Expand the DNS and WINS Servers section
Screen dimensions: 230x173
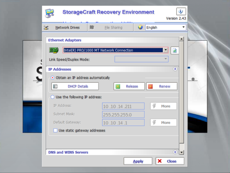coord(175,152)
